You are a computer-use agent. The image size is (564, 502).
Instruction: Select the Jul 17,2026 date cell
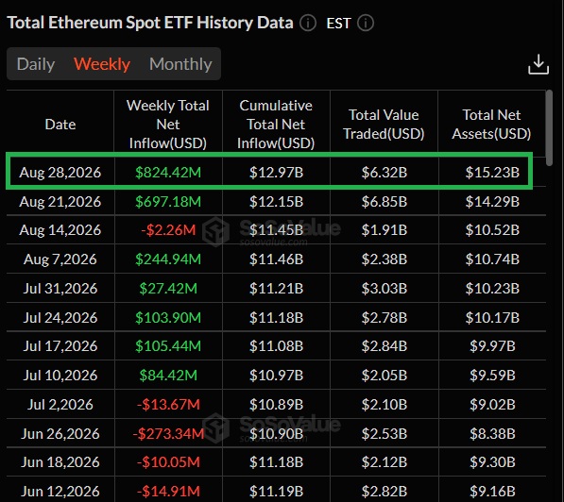pos(60,346)
